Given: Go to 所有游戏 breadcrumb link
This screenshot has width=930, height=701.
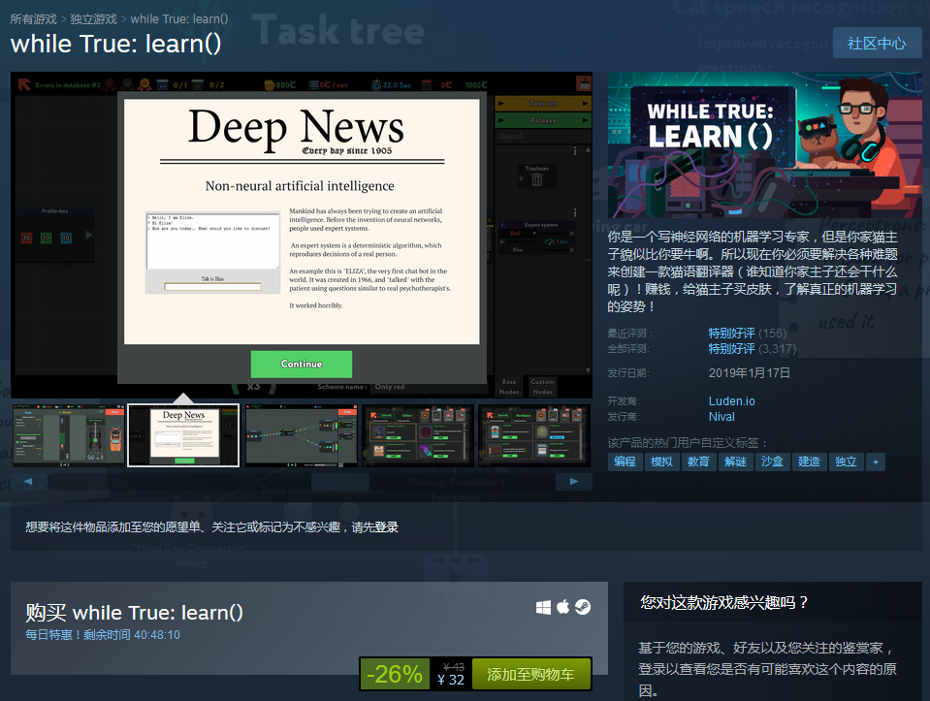Looking at the screenshot, I should click(33, 19).
